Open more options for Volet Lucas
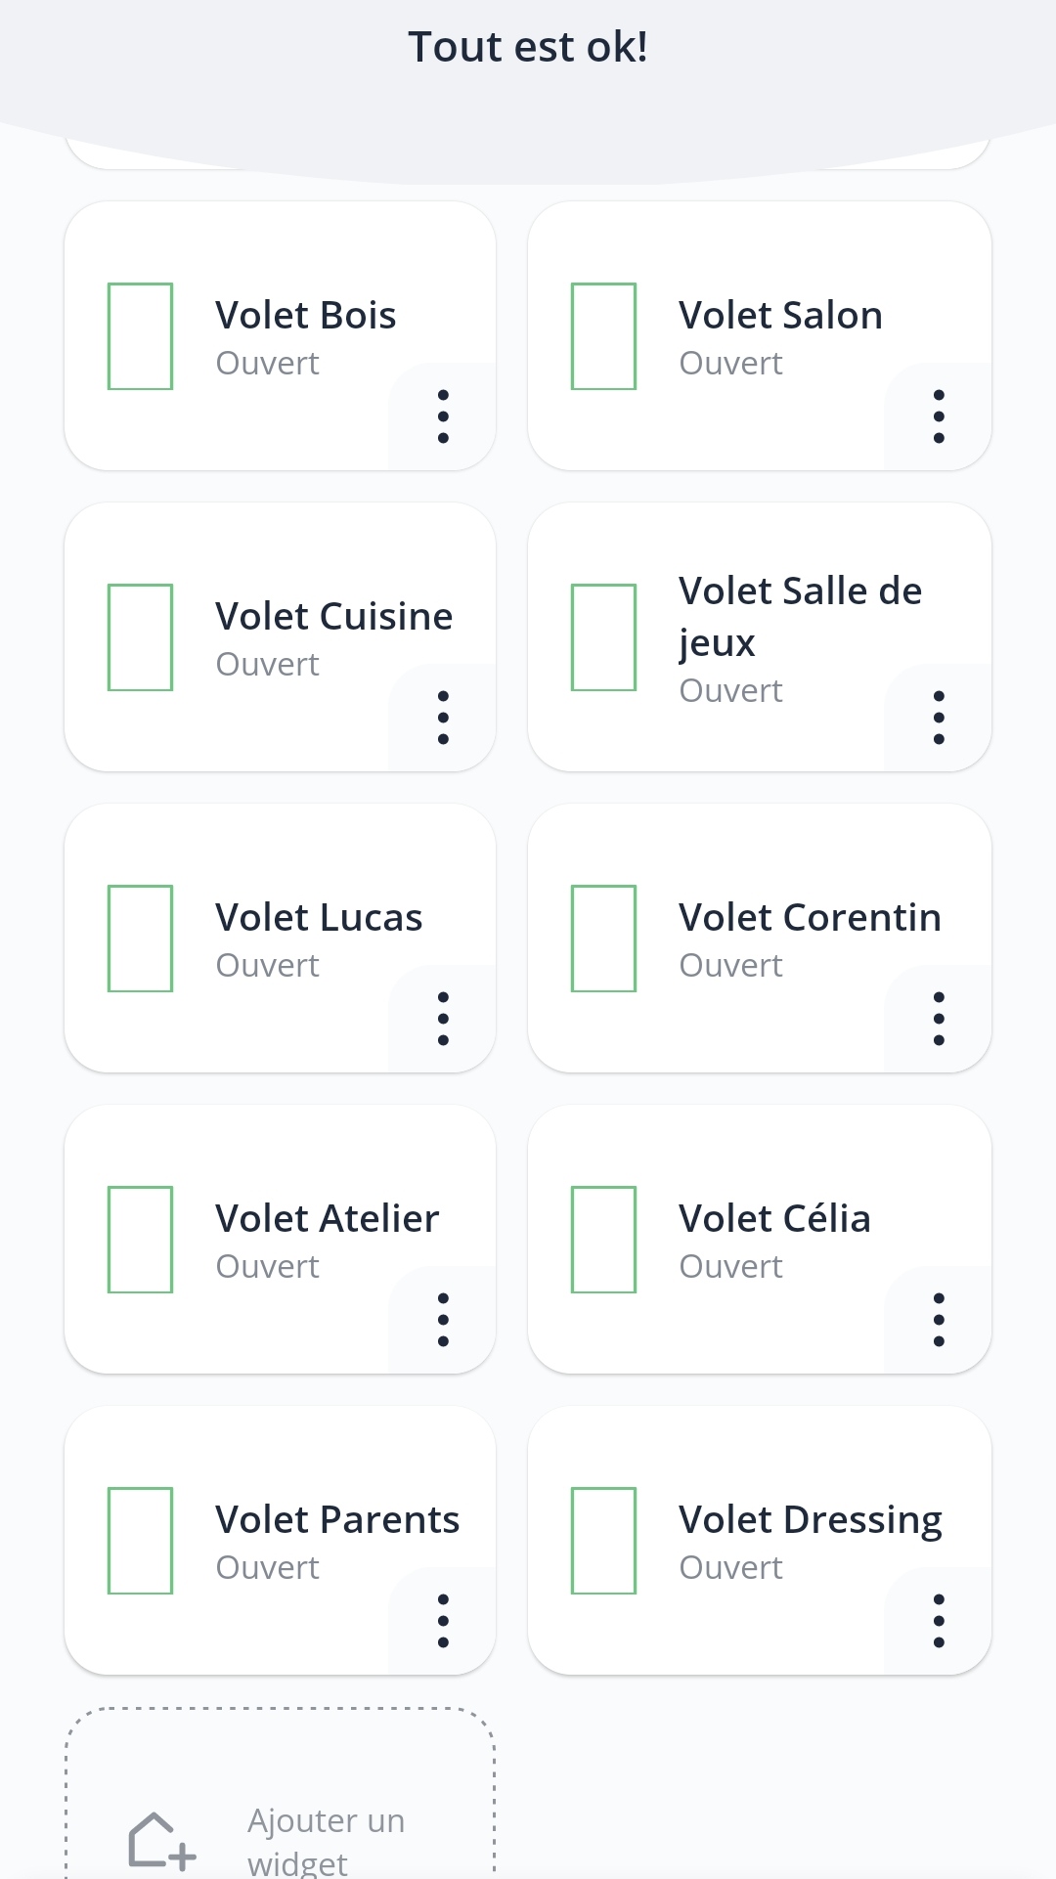This screenshot has height=1879, width=1056. coord(443,1019)
